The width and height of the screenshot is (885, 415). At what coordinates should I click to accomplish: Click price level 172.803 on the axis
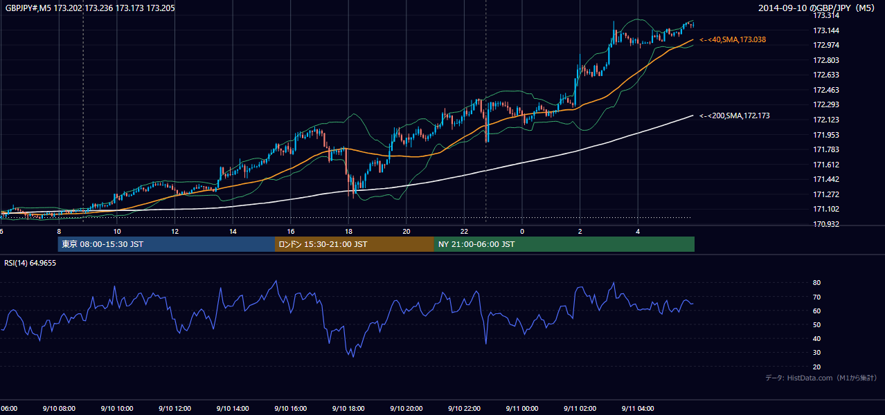click(826, 60)
